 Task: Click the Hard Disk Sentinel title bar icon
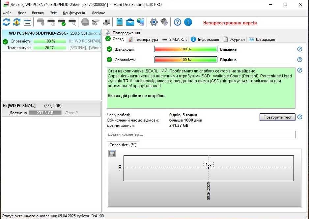pos(6,4)
